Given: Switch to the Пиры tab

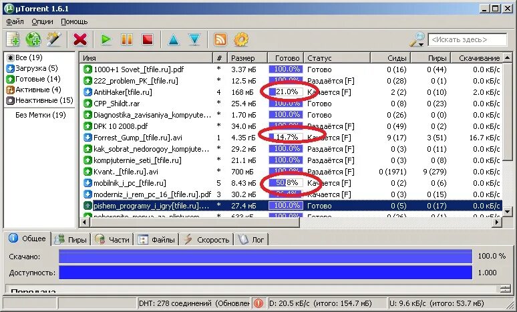Looking at the screenshot, I should tap(71, 240).
